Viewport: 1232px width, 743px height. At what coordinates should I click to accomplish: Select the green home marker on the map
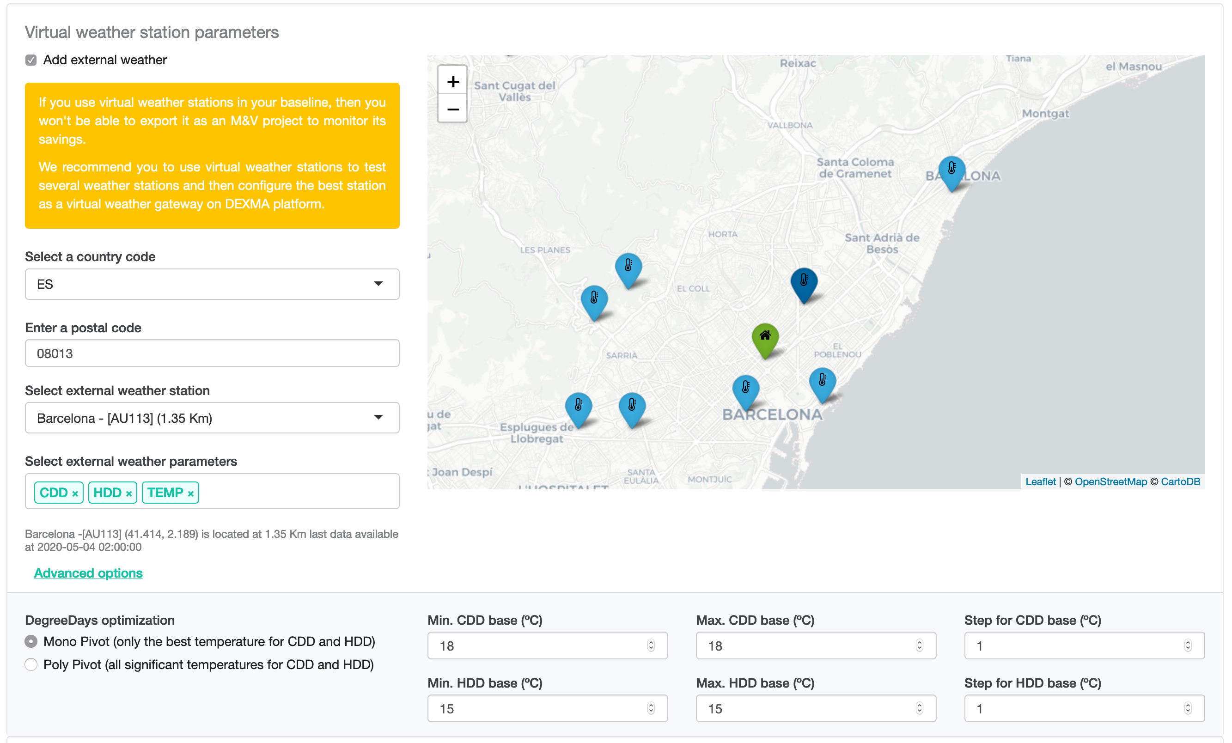tap(765, 341)
